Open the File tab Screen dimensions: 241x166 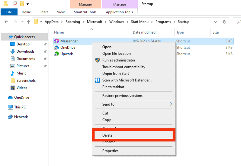click(x=9, y=12)
